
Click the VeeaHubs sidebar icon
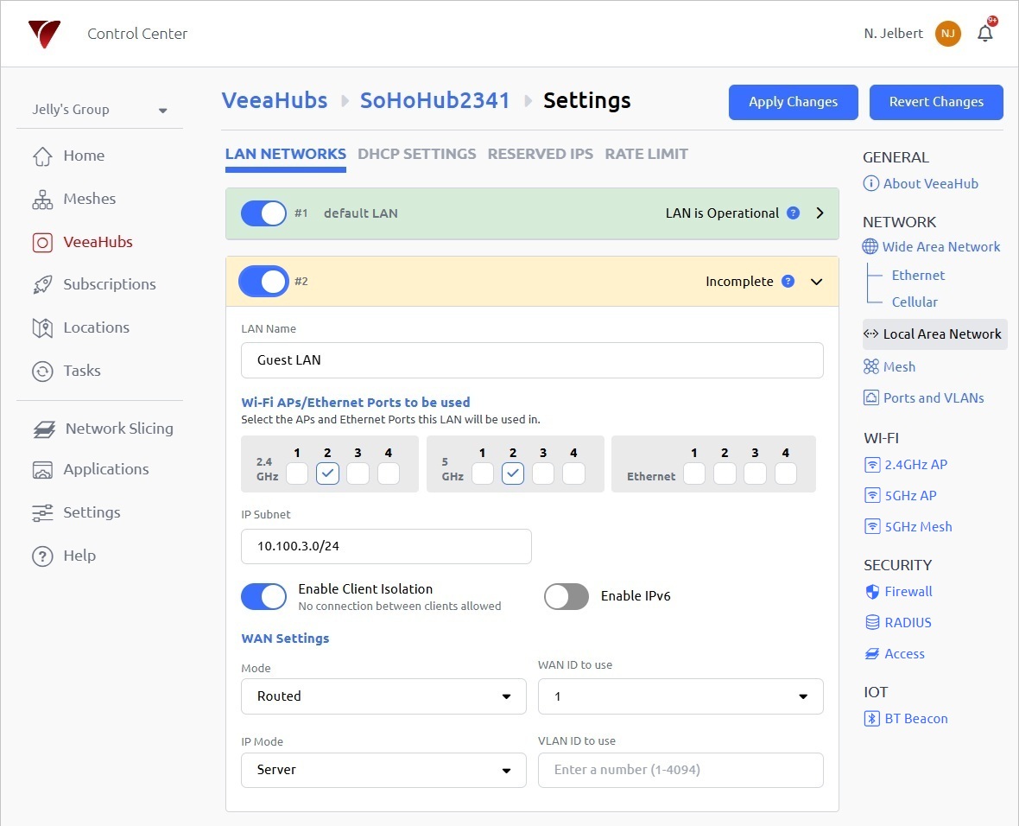pos(42,243)
